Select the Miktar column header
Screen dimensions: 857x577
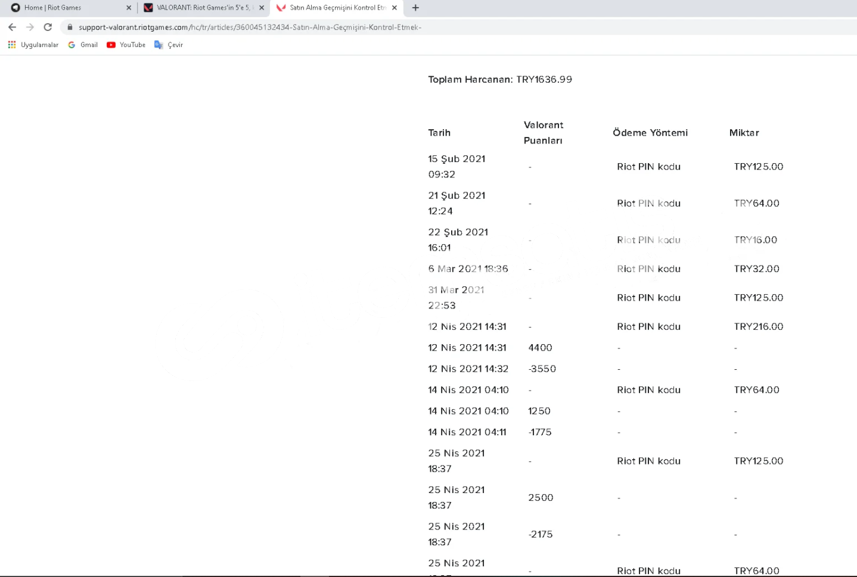744,133
